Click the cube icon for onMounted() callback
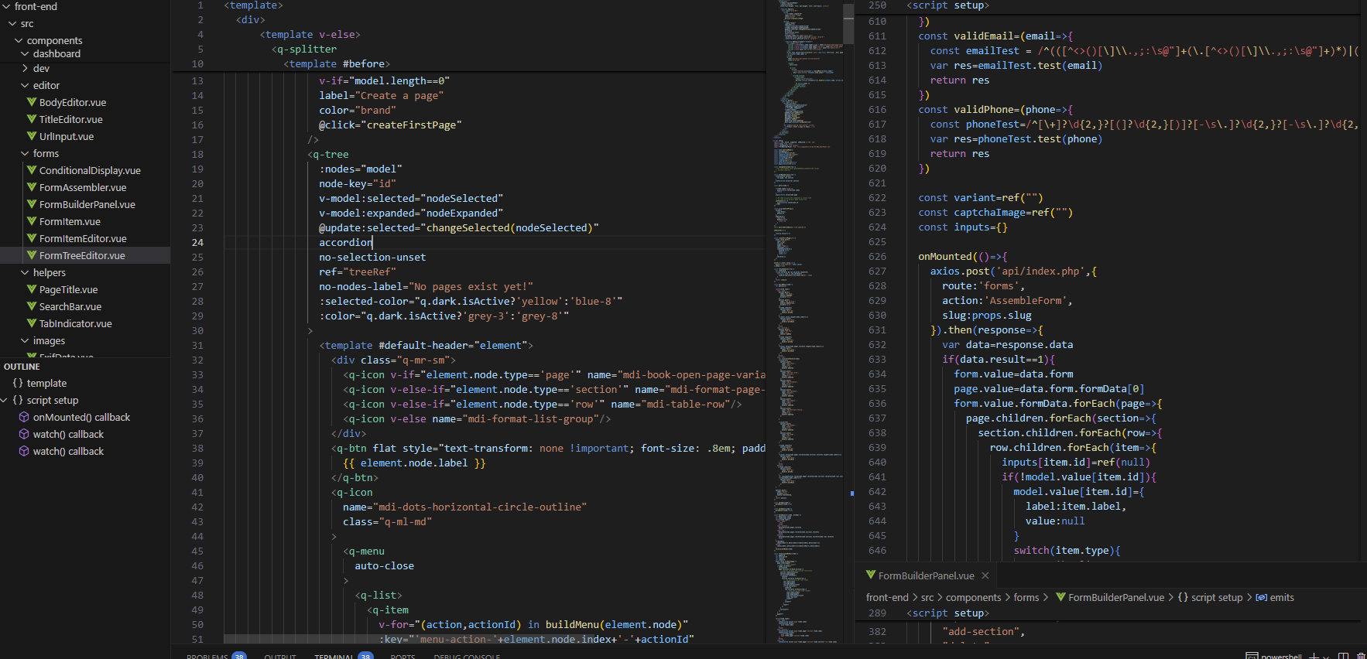 [24, 417]
